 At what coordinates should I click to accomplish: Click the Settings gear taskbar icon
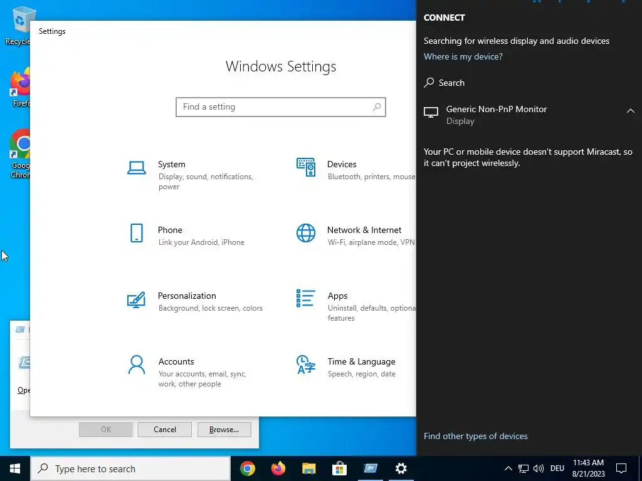(401, 468)
